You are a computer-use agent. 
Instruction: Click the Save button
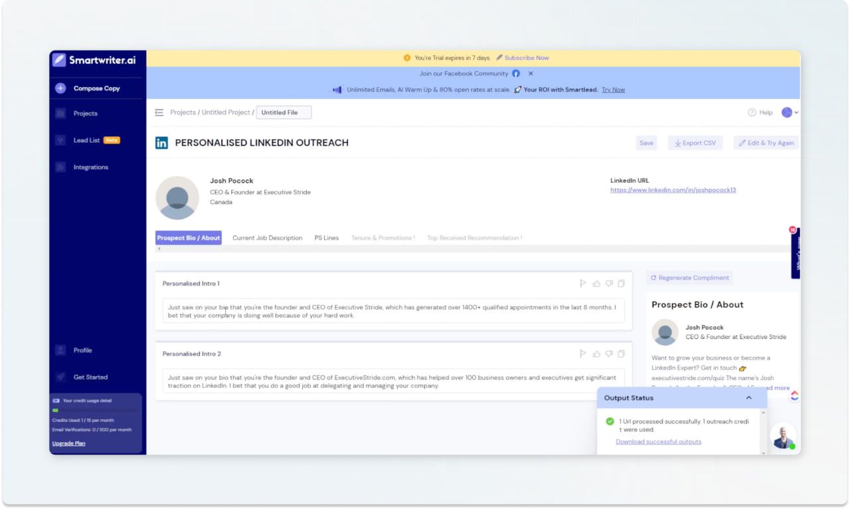(646, 143)
